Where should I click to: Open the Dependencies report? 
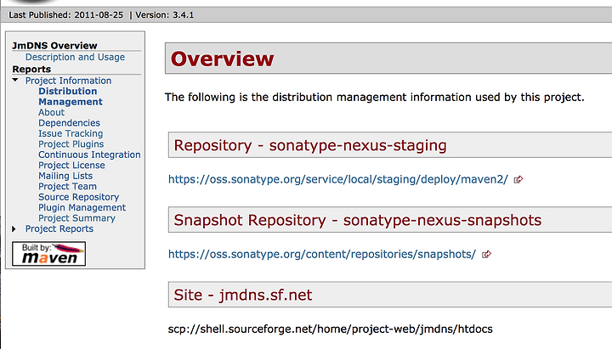(69, 123)
